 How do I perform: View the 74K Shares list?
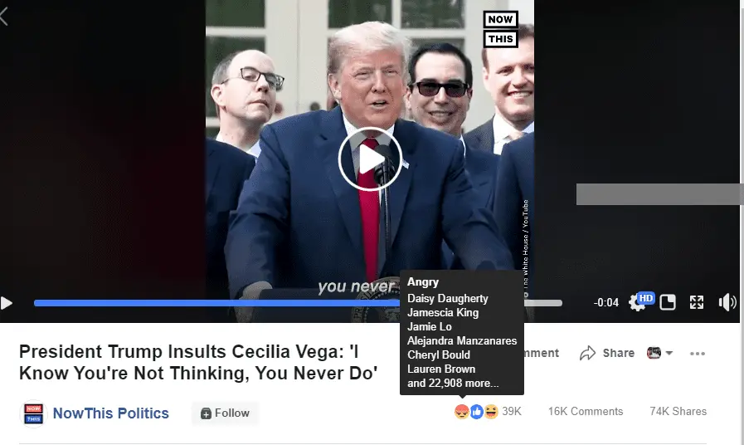pyautogui.click(x=678, y=411)
